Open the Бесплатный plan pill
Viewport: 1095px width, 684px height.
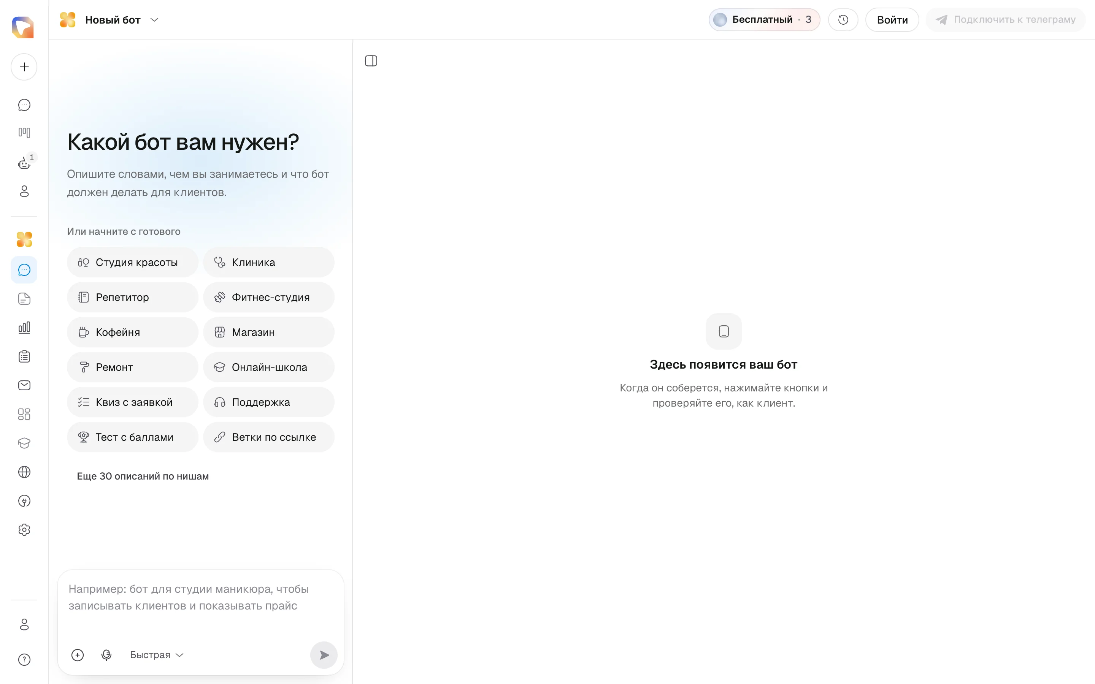tap(764, 19)
